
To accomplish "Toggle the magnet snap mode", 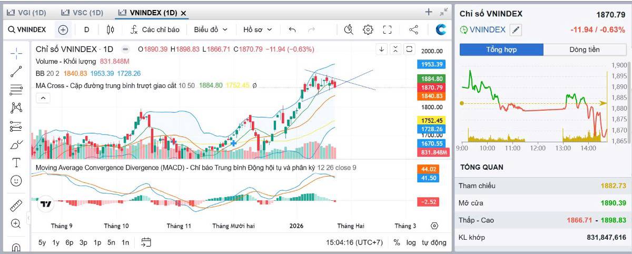I will click(16, 246).
